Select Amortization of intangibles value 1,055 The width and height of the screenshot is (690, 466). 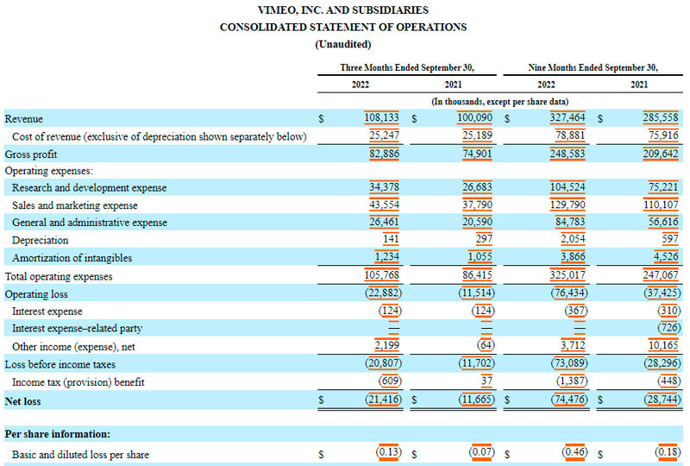tap(480, 256)
